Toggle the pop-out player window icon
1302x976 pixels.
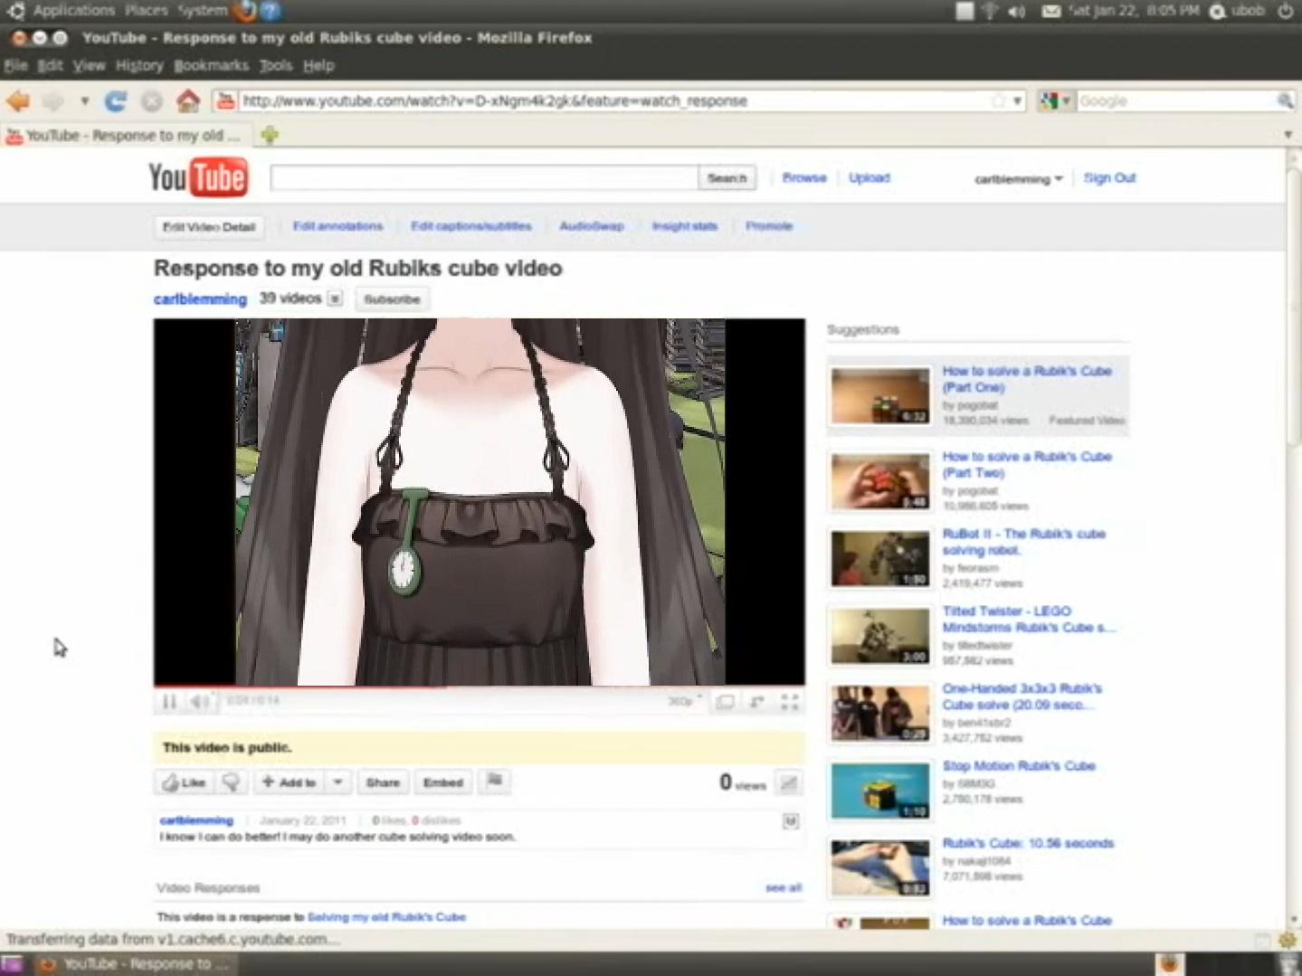tap(756, 702)
